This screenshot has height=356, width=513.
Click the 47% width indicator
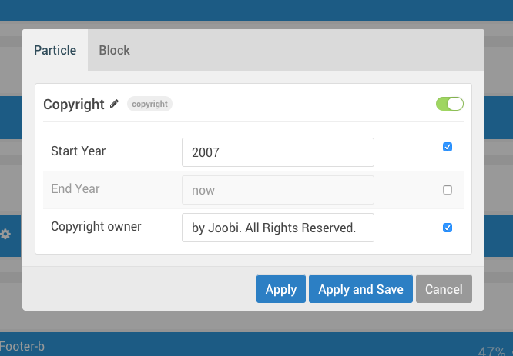(x=491, y=351)
